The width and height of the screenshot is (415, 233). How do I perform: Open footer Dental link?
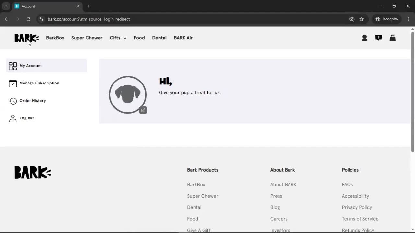(194, 207)
